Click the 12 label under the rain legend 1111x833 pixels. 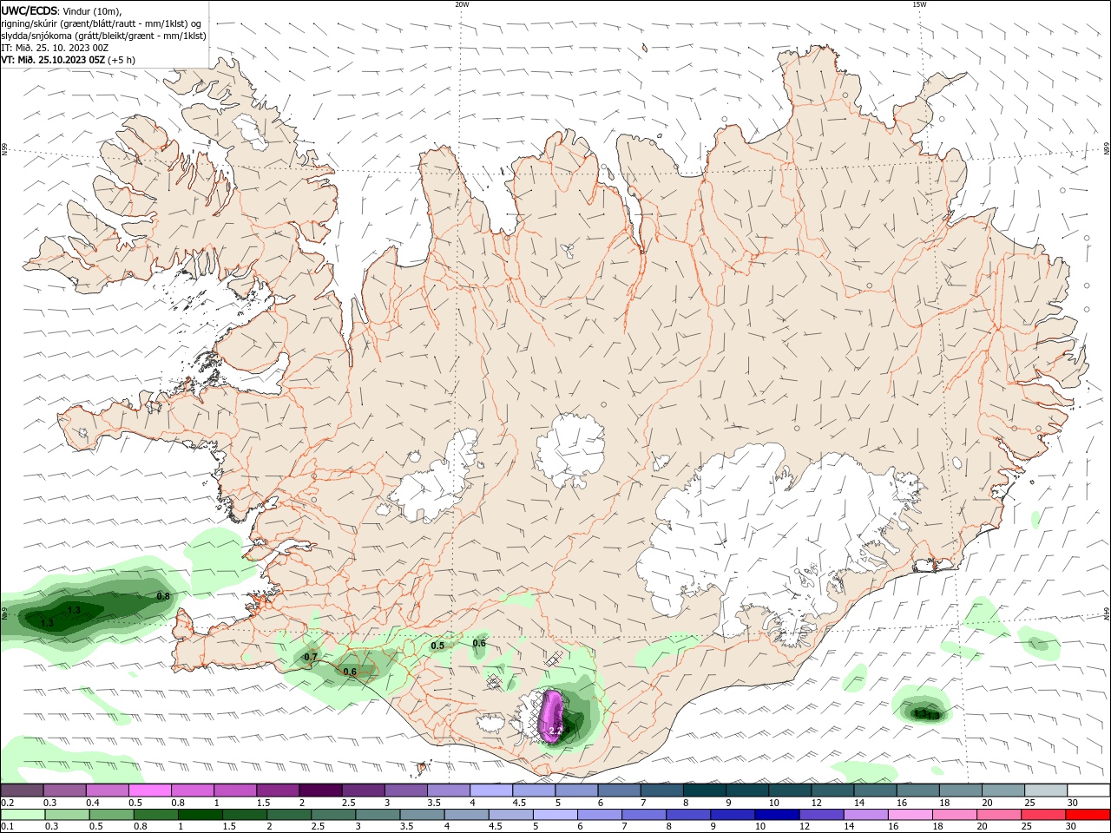tap(805, 827)
